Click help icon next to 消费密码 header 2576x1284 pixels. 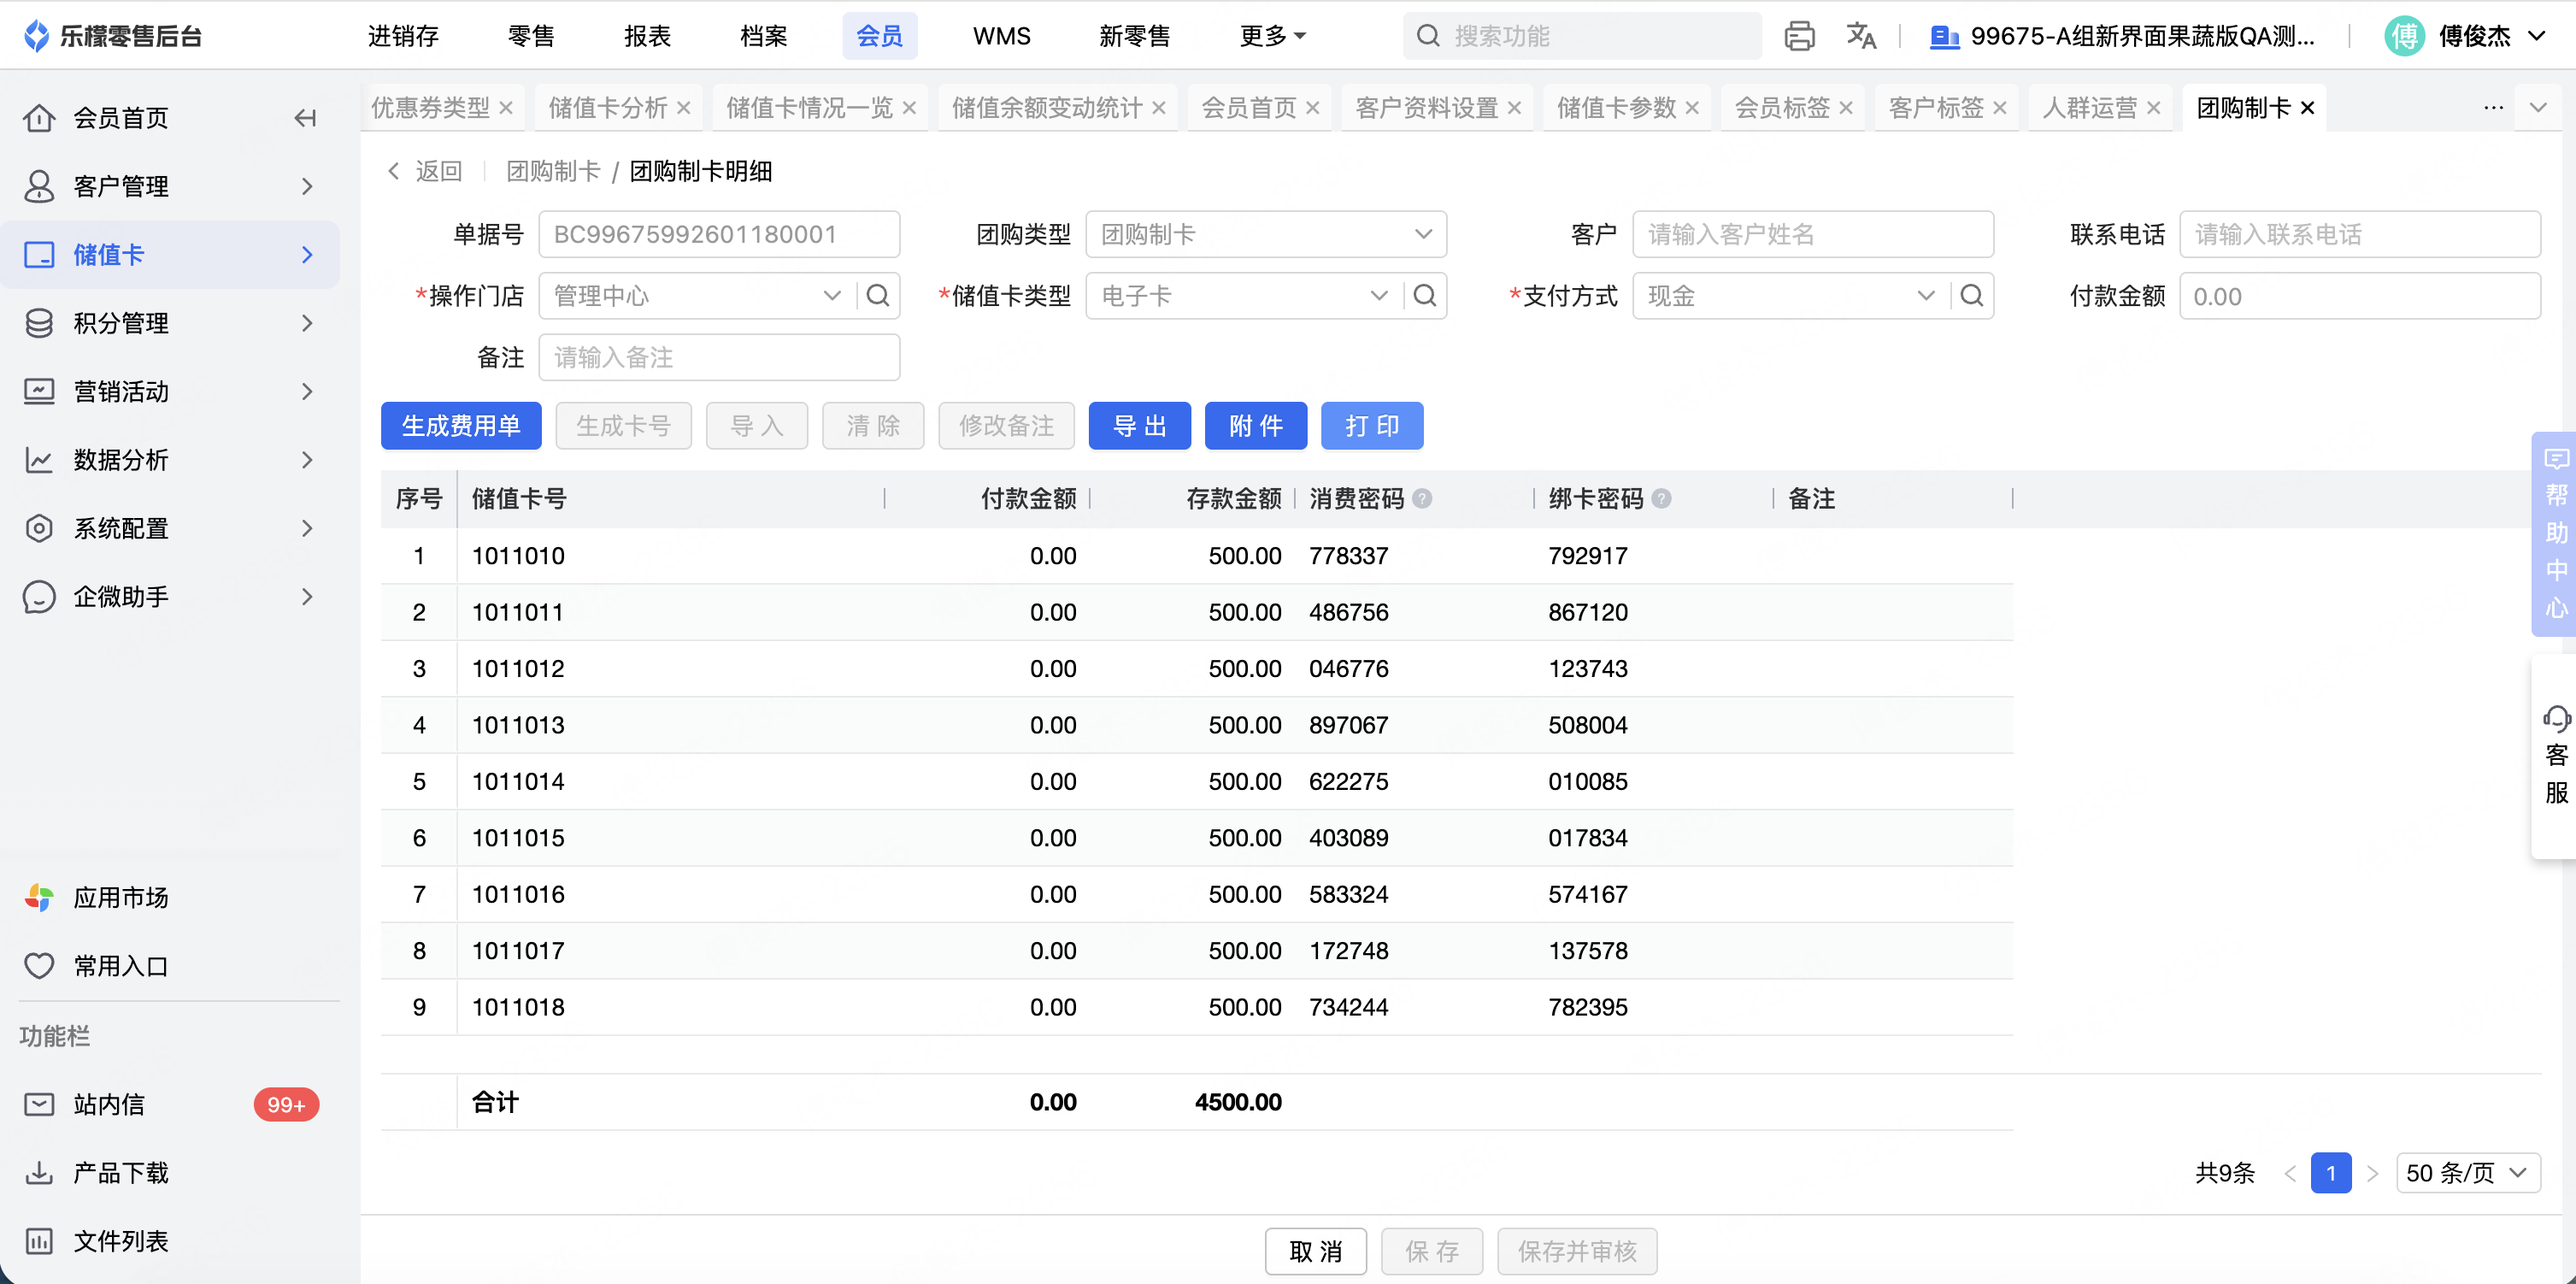1422,499
